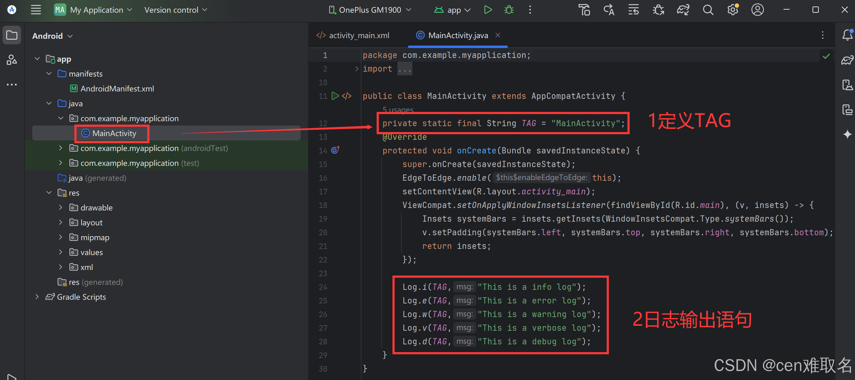Open the OnePlus GM1900 device selector
The image size is (855, 380).
click(370, 10)
